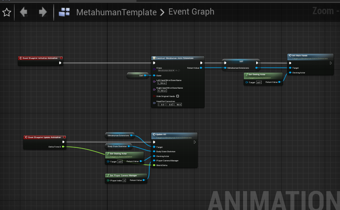Click World Delta pin on Update All
Viewport: 340px width, 210px height.
coord(154,165)
